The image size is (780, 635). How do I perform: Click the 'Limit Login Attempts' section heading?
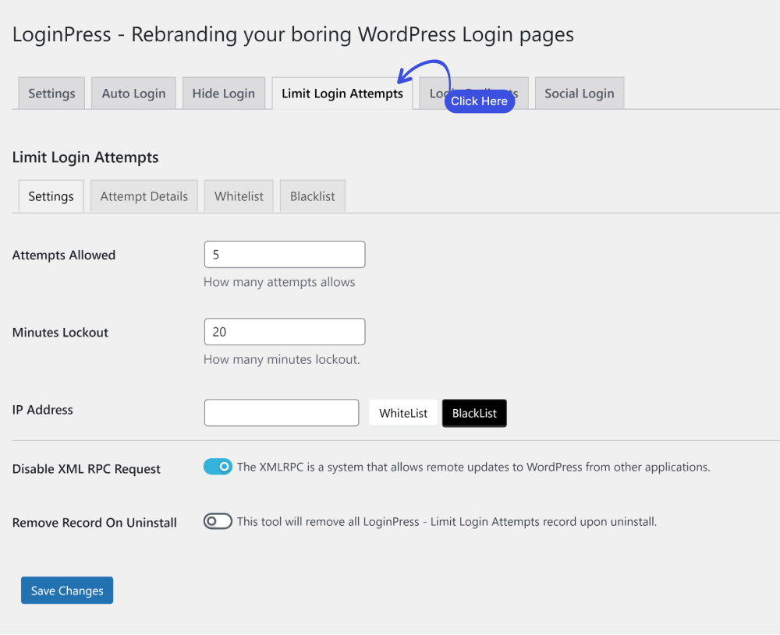pos(86,157)
